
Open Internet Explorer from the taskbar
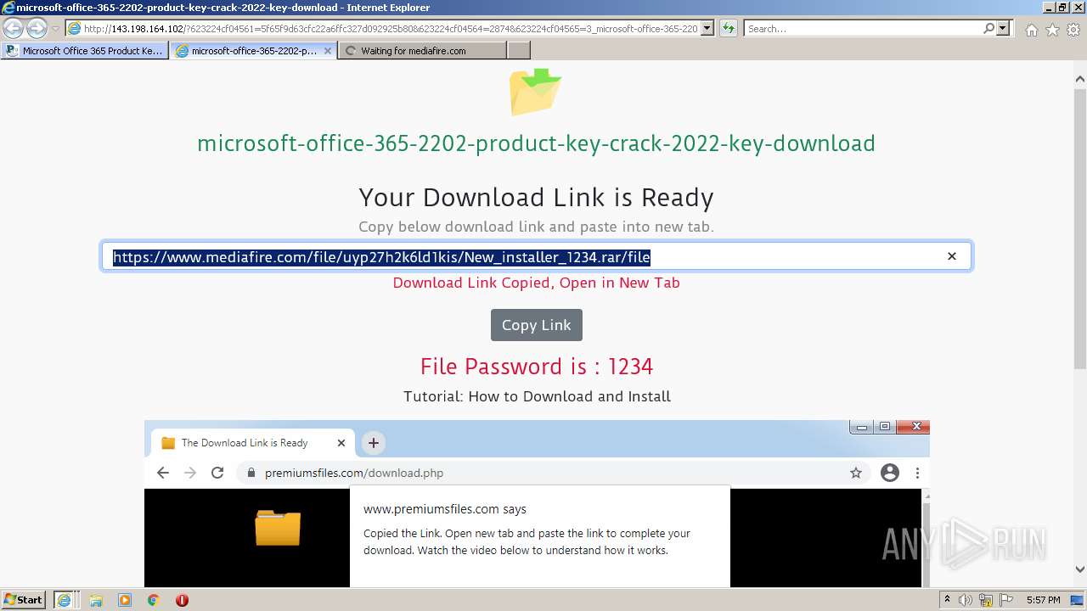pos(65,600)
